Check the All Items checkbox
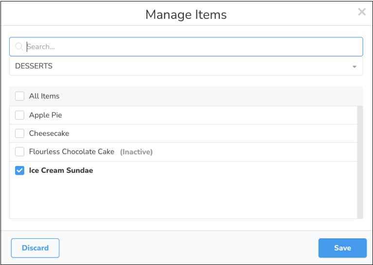 pos(19,96)
